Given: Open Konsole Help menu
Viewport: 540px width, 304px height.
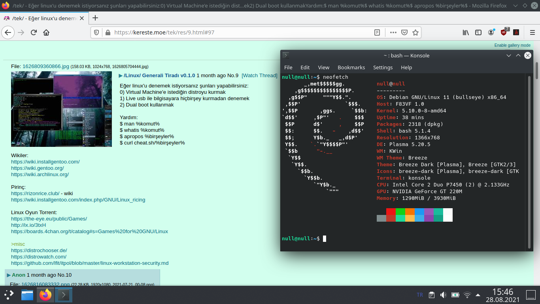Looking at the screenshot, I should 406,67.
